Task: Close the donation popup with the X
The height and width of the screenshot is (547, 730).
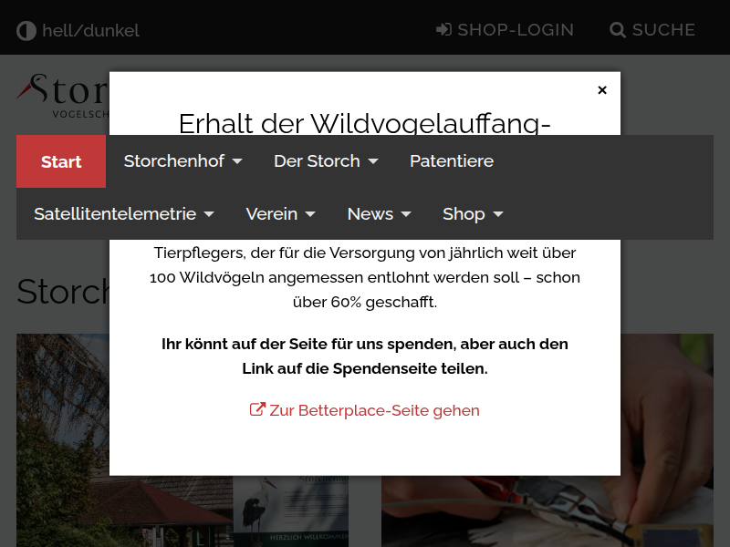Action: pyautogui.click(x=602, y=90)
